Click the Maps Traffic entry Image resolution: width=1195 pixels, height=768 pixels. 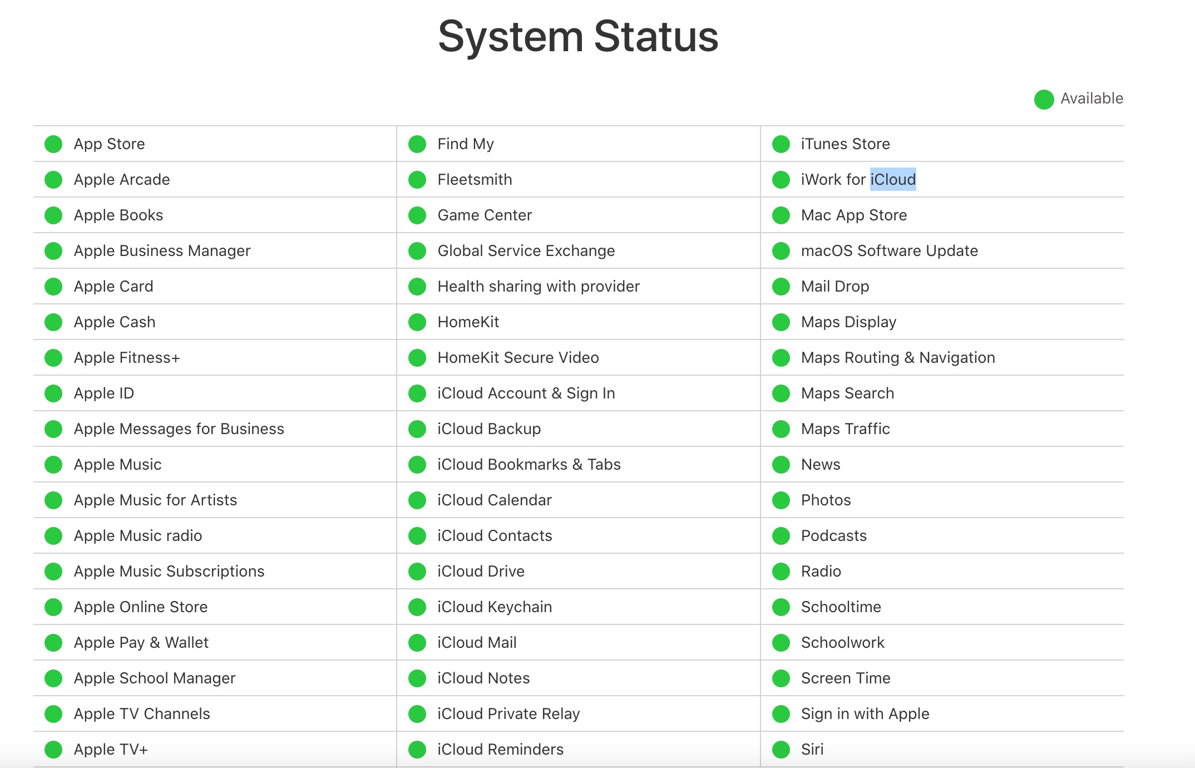[x=846, y=429]
